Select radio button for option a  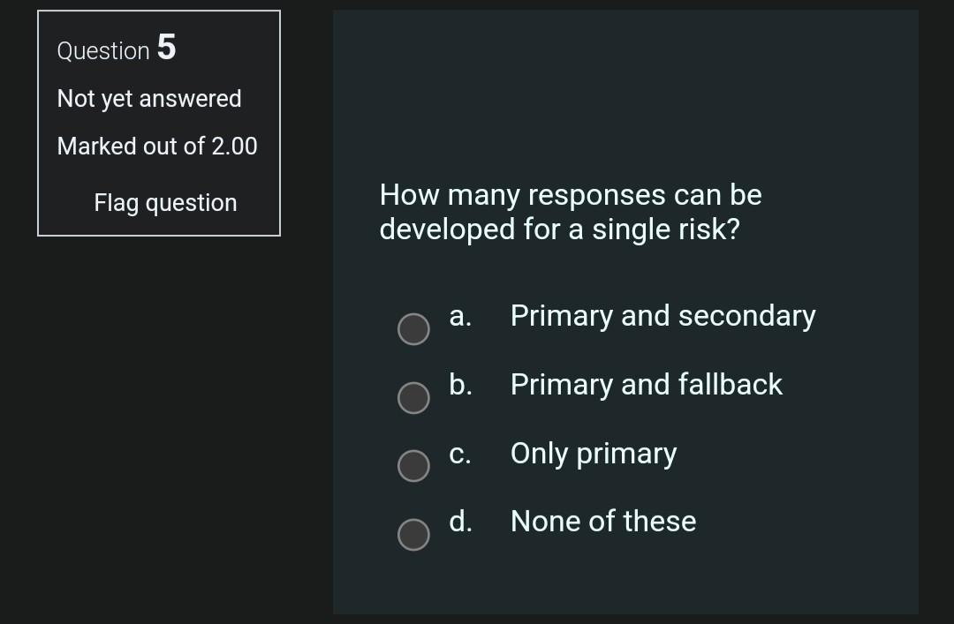pos(413,329)
